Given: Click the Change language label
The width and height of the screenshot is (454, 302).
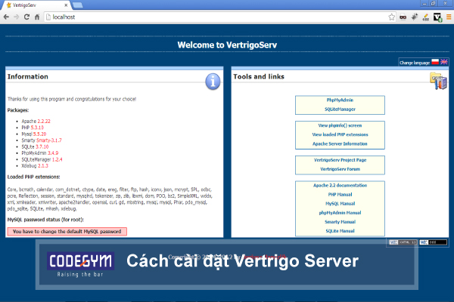Looking at the screenshot, I should tap(415, 63).
